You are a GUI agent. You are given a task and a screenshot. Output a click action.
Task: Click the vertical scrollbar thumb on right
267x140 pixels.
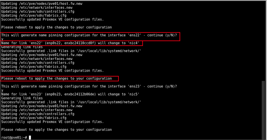click(x=264, y=110)
